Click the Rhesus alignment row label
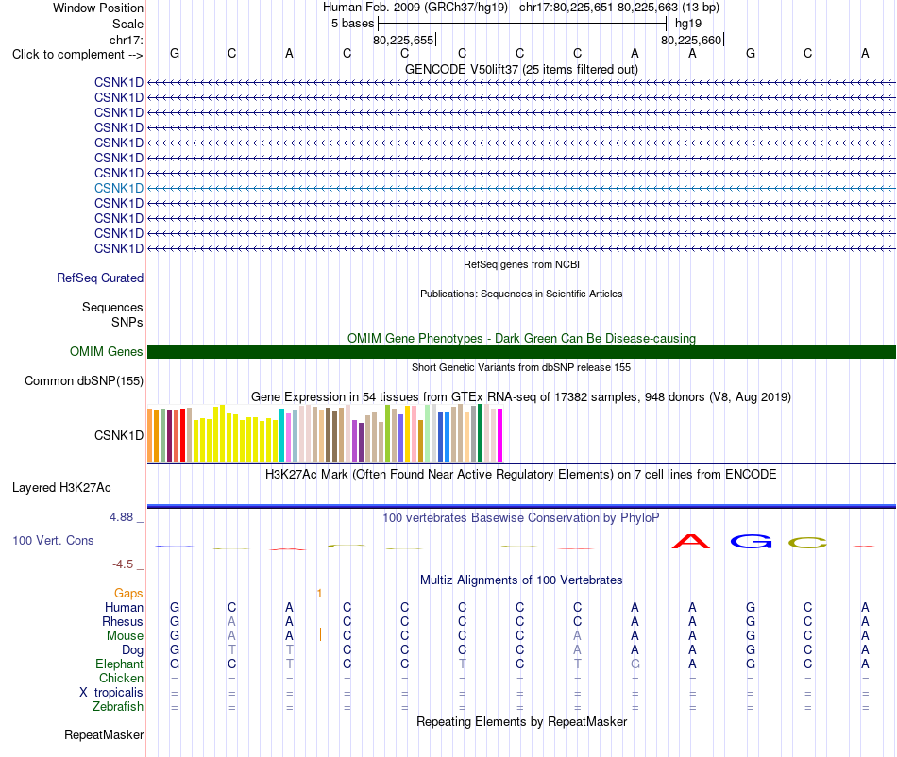This screenshot has width=897, height=757. click(123, 621)
